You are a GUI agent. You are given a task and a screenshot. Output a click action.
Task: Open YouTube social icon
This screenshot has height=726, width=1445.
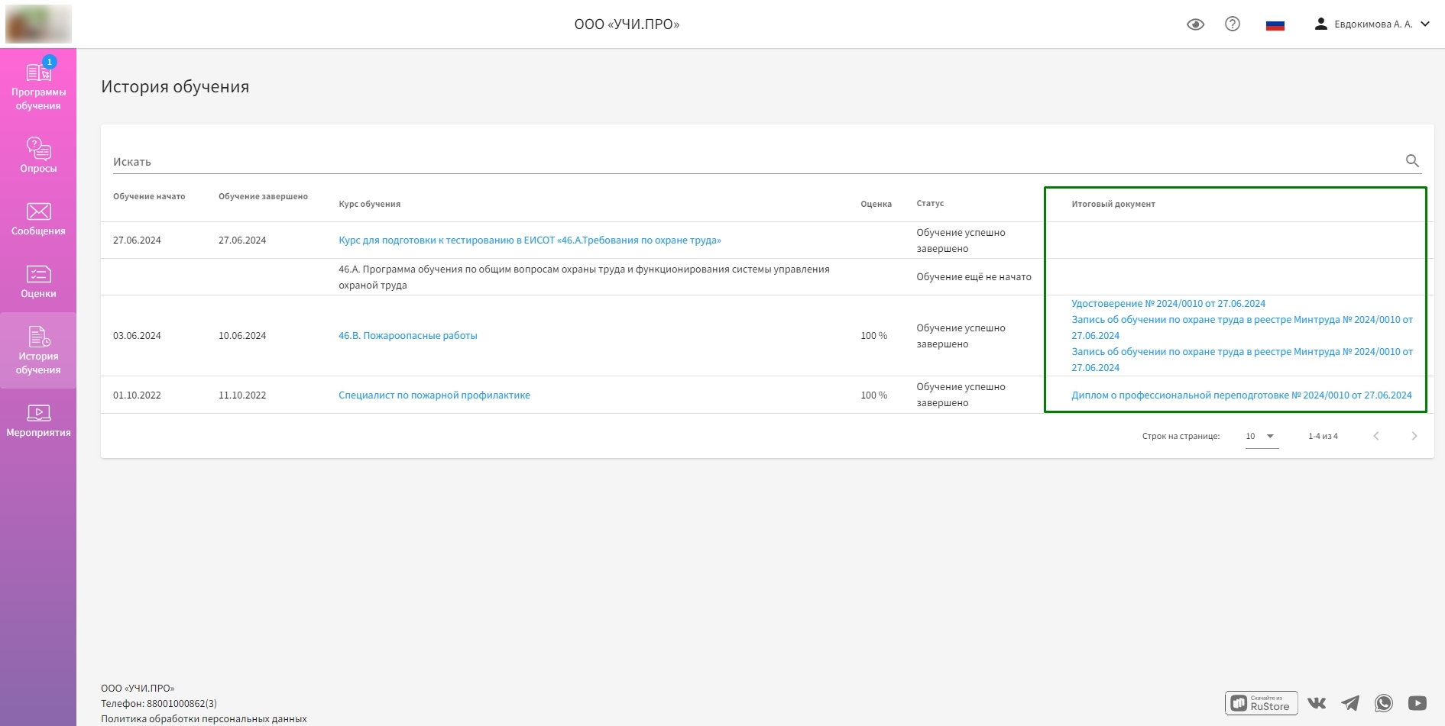[x=1417, y=703]
